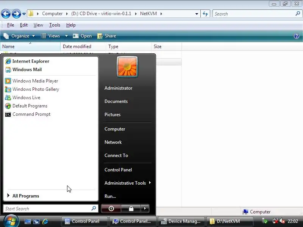Click the Explorer back arrow button
Screen dimensions: 303x227
click(6, 14)
